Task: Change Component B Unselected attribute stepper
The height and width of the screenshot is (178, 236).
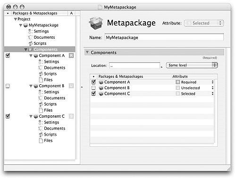Action: click(x=212, y=88)
